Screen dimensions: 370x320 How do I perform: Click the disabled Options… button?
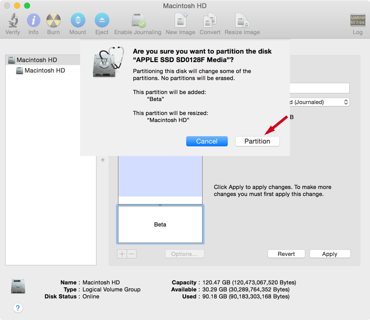pyautogui.click(x=184, y=254)
